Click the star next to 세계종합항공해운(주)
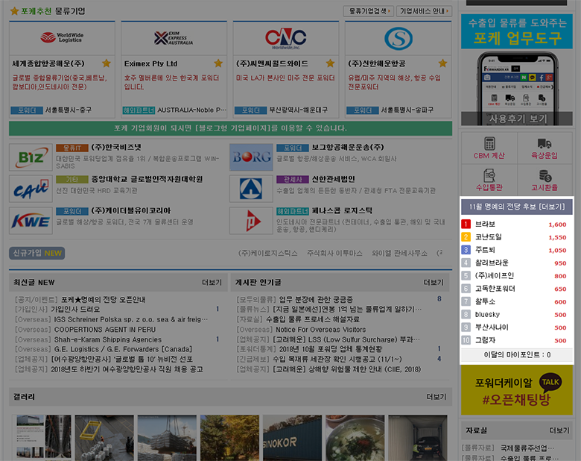Viewport: 581px width, 461px height. tap(107, 63)
